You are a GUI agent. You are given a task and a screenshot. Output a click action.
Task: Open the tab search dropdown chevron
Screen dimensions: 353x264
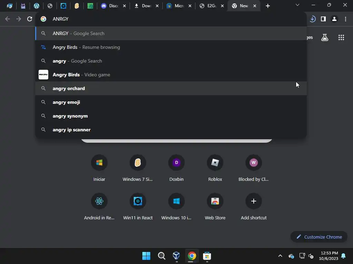pyautogui.click(x=297, y=5)
